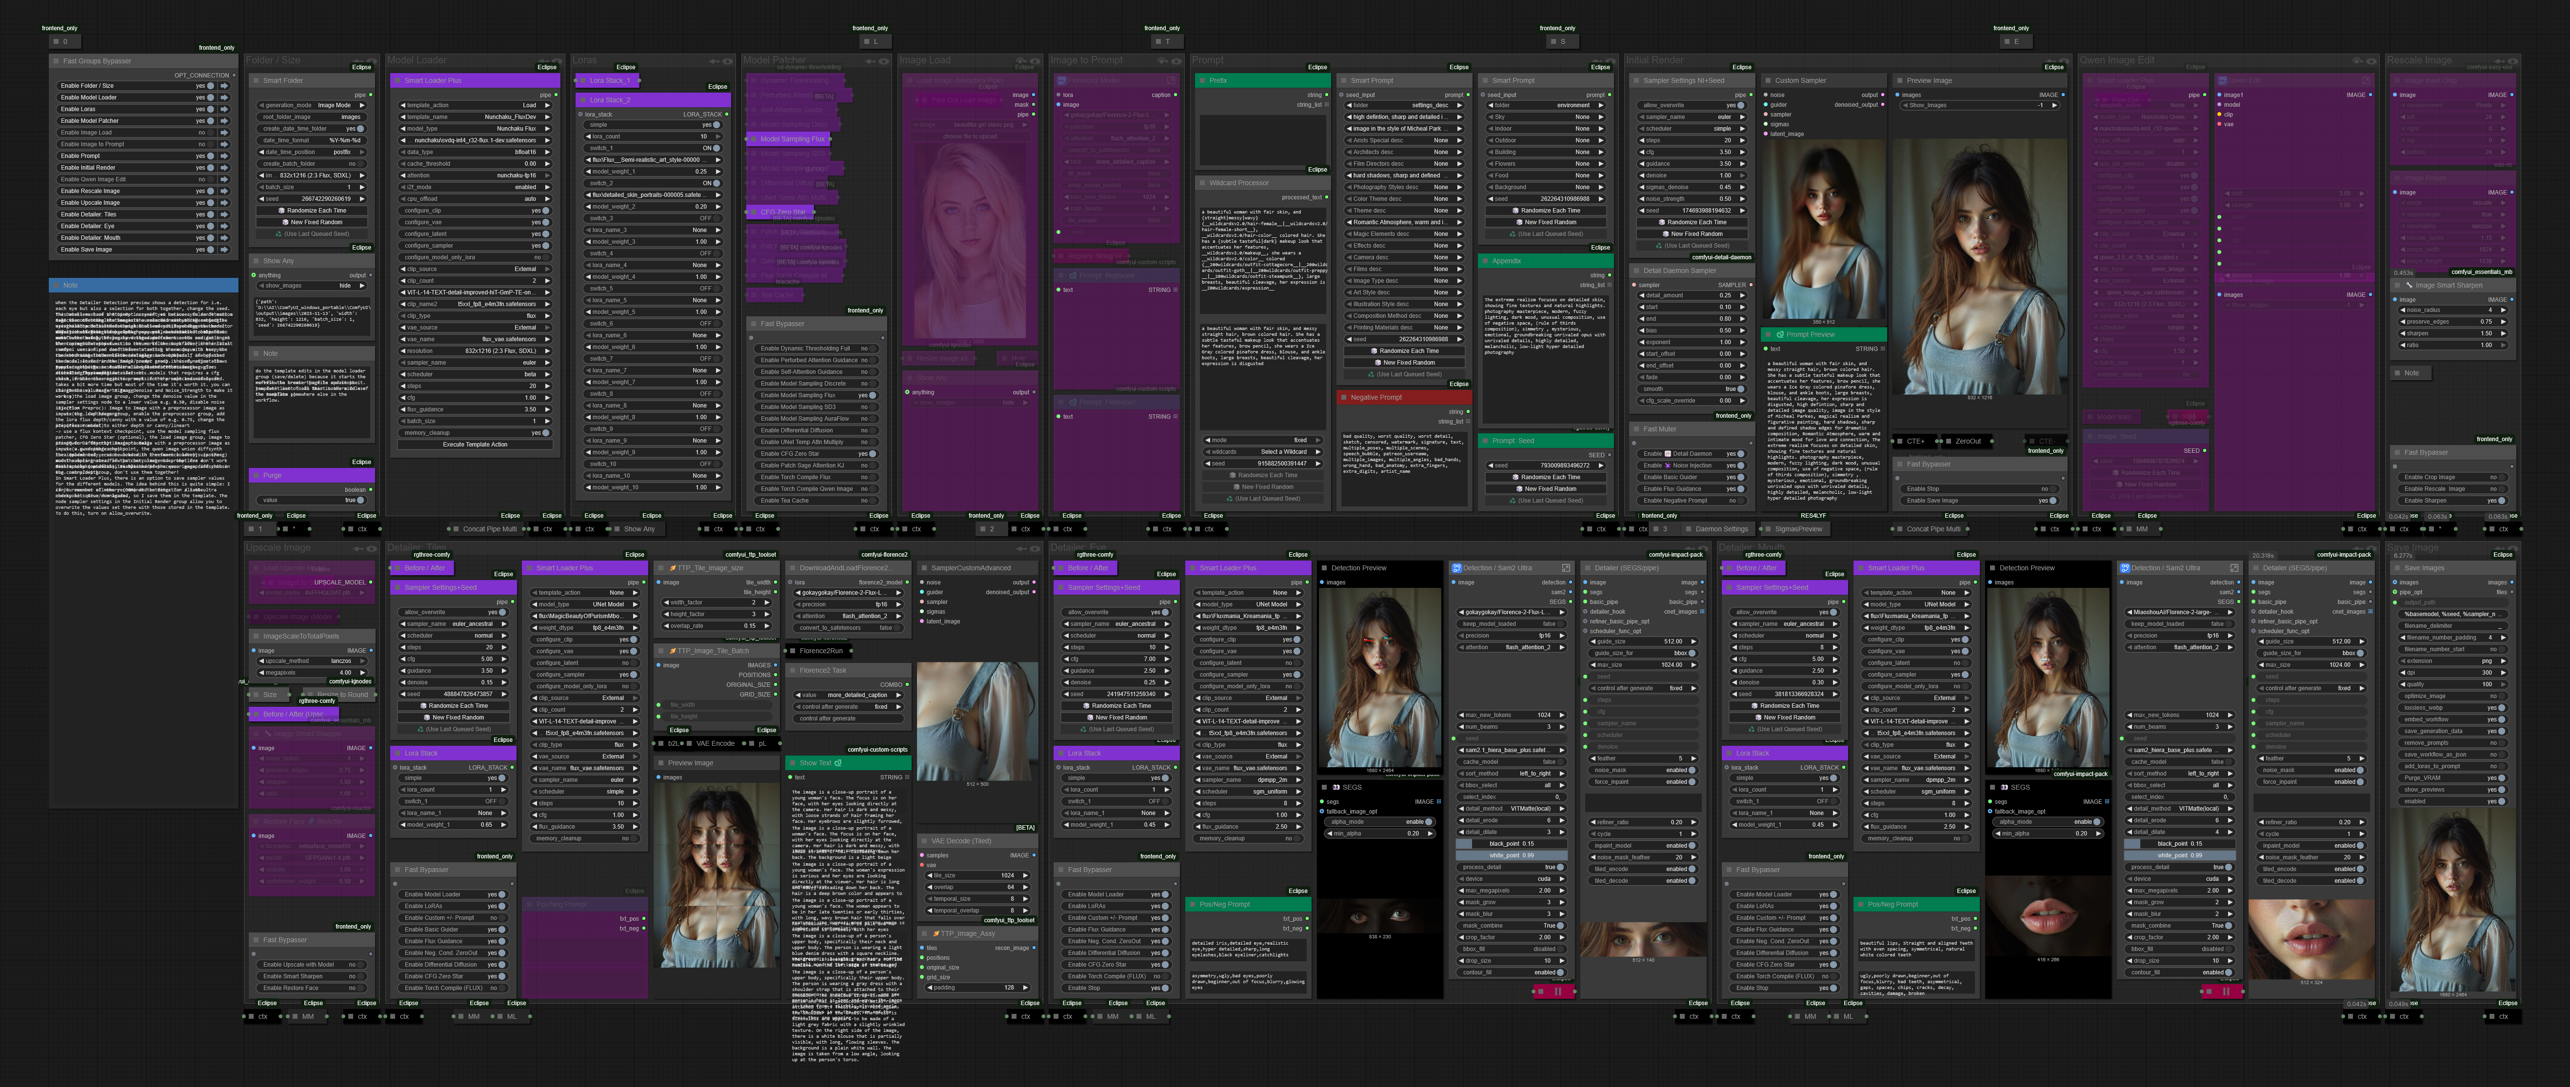Click the TTP_Image_Tile_Batch node icon
This screenshot has width=2570, height=1087.
point(673,651)
